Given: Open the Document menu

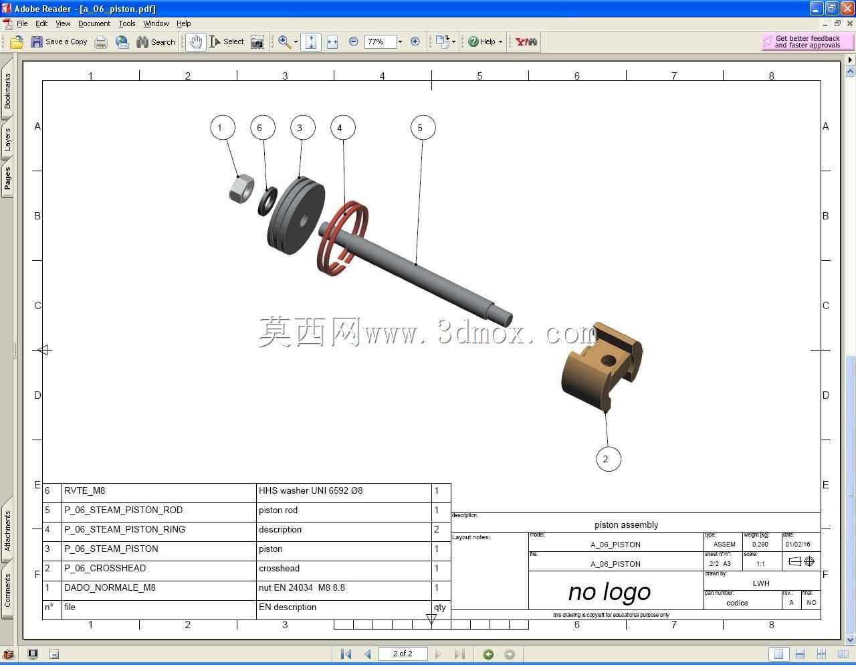Looking at the screenshot, I should tap(94, 23).
